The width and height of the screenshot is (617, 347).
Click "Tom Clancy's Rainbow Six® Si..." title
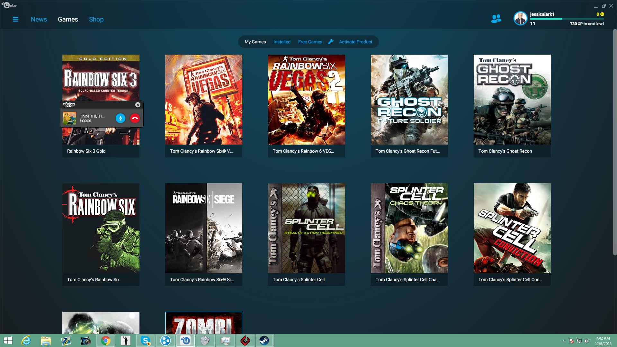tap(202, 280)
